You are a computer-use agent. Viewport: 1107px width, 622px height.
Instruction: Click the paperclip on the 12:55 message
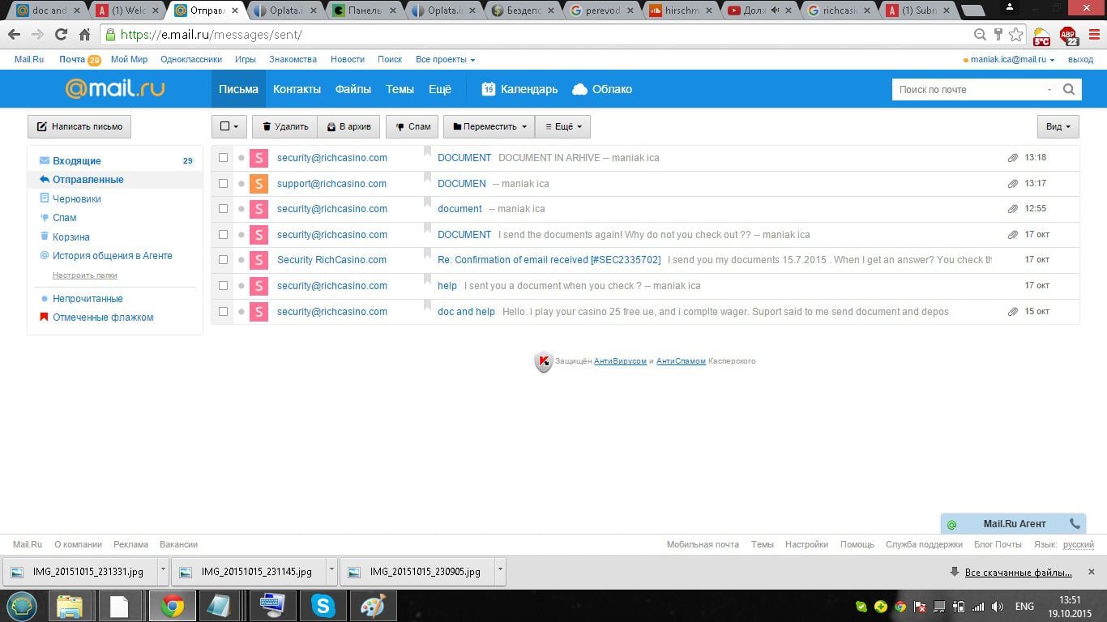click(x=1012, y=209)
